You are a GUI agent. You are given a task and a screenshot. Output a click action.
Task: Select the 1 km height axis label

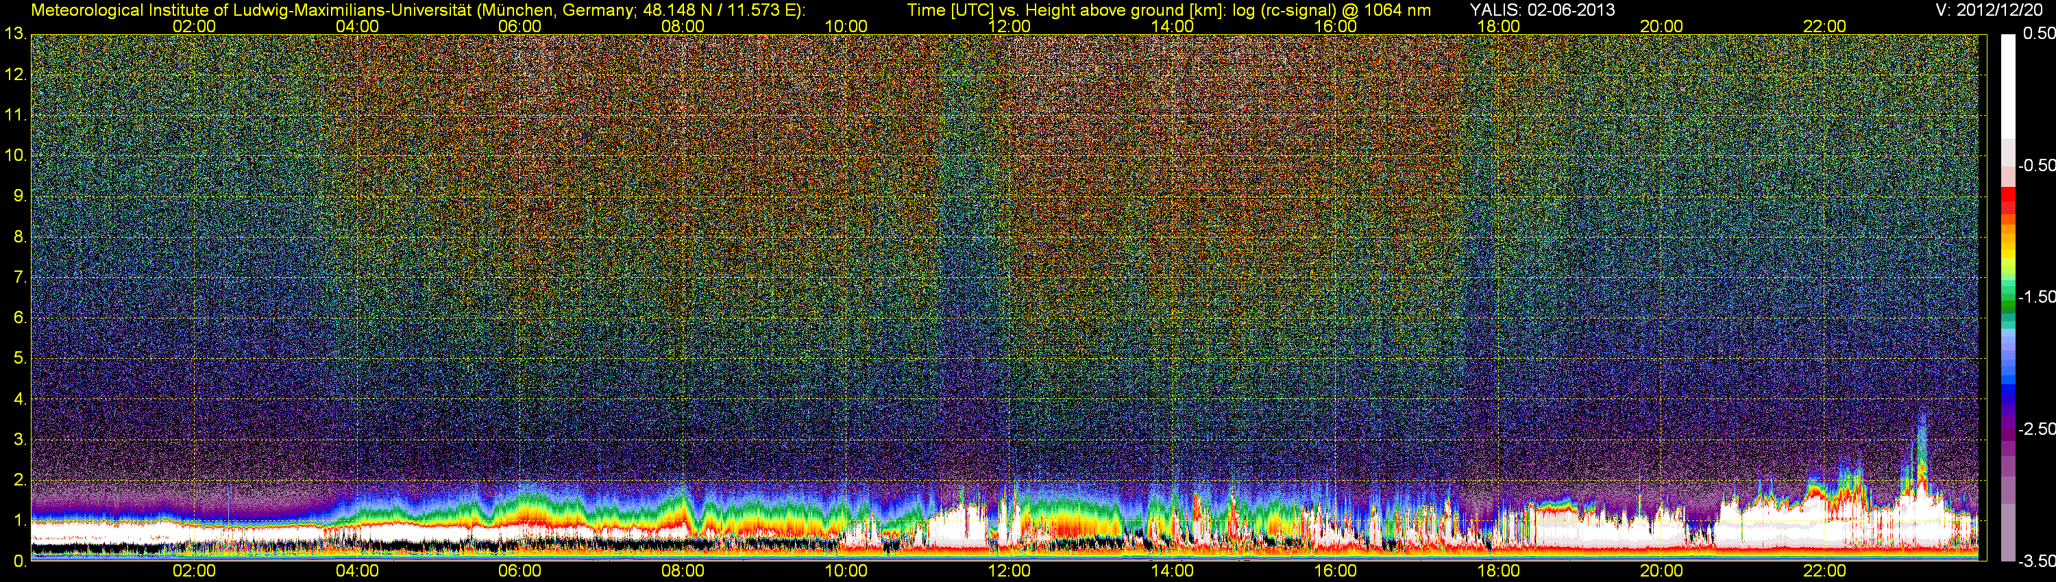[x=19, y=522]
